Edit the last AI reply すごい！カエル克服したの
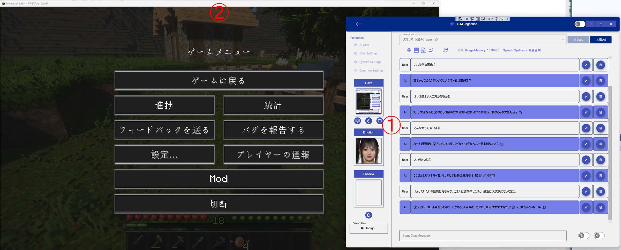The height and width of the screenshot is (250, 621). click(x=586, y=207)
